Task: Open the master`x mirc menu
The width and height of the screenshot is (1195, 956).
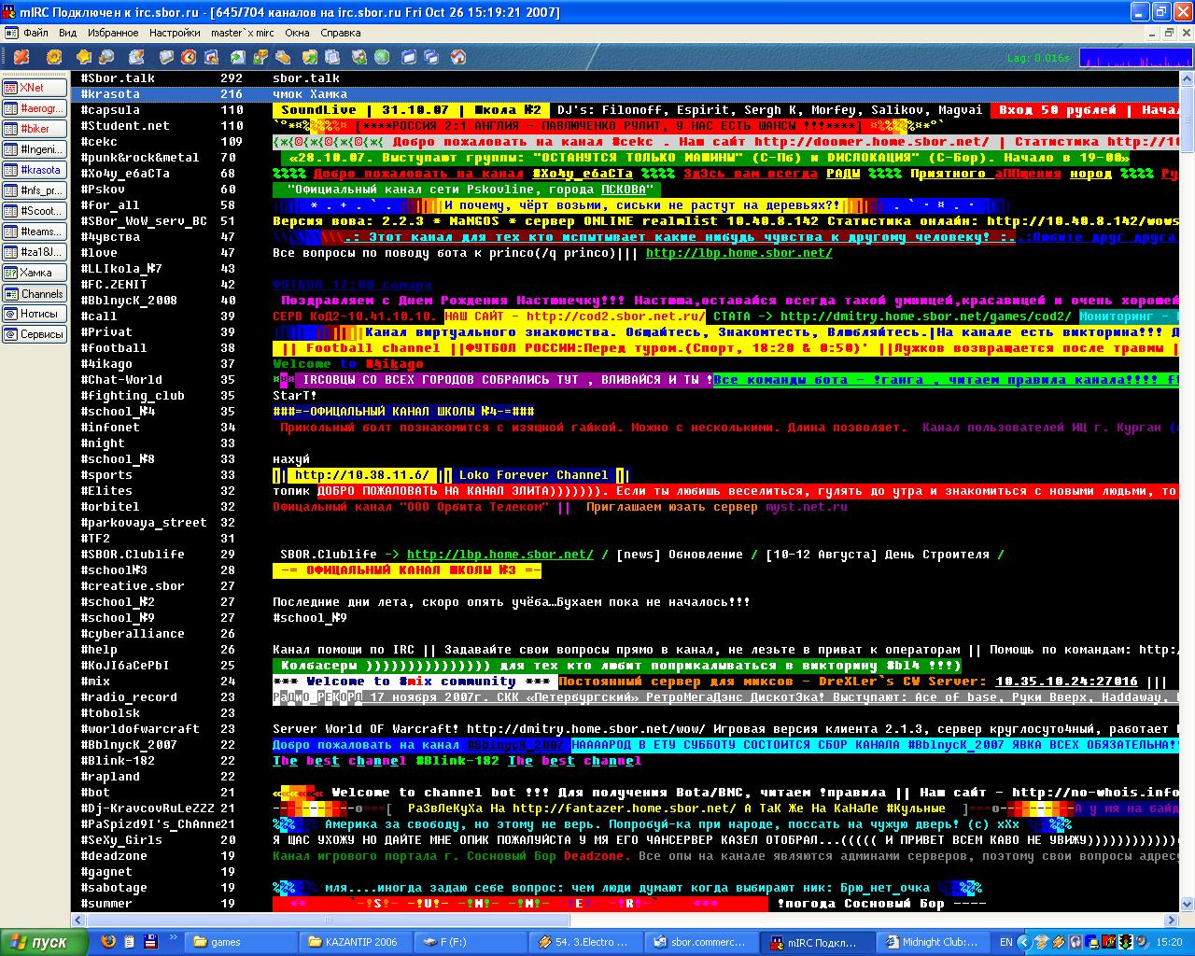Action: (x=243, y=33)
